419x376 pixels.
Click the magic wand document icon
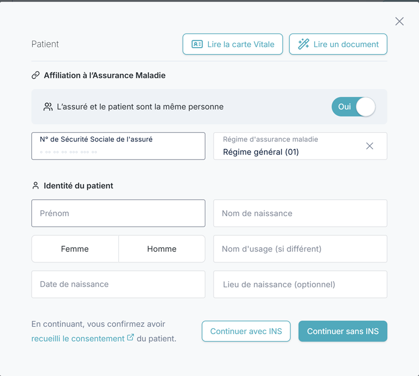point(304,44)
